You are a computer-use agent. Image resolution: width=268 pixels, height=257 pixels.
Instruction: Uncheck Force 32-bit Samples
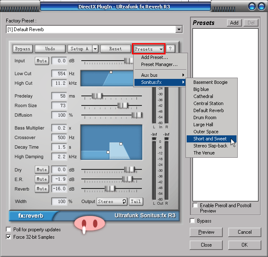8,237
